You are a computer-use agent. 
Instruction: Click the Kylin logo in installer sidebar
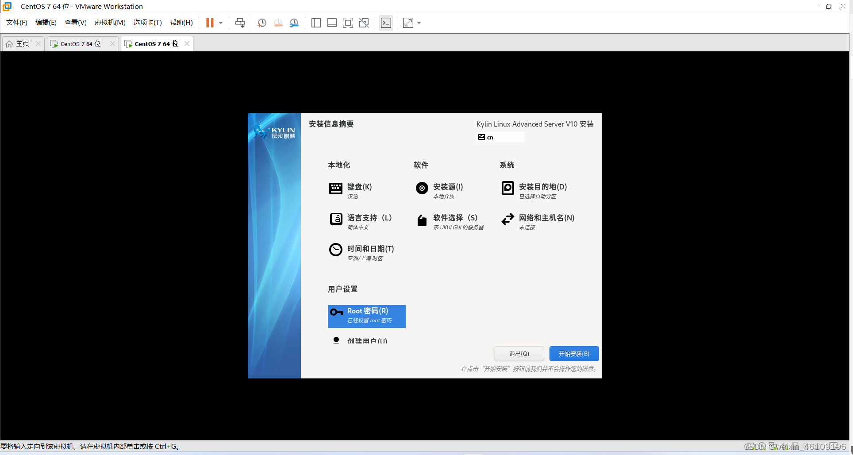point(275,132)
